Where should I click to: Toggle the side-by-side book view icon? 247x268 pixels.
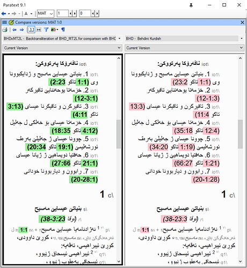31,29
